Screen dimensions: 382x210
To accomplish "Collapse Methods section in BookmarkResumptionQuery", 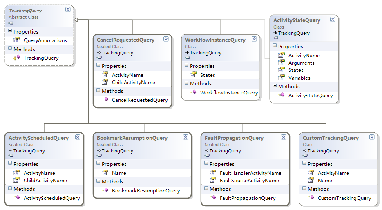I will [x=98, y=181].
